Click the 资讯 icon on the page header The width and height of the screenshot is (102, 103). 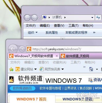click(90, 80)
